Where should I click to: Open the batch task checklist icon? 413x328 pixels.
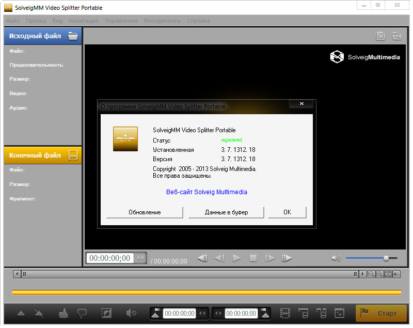click(339, 313)
